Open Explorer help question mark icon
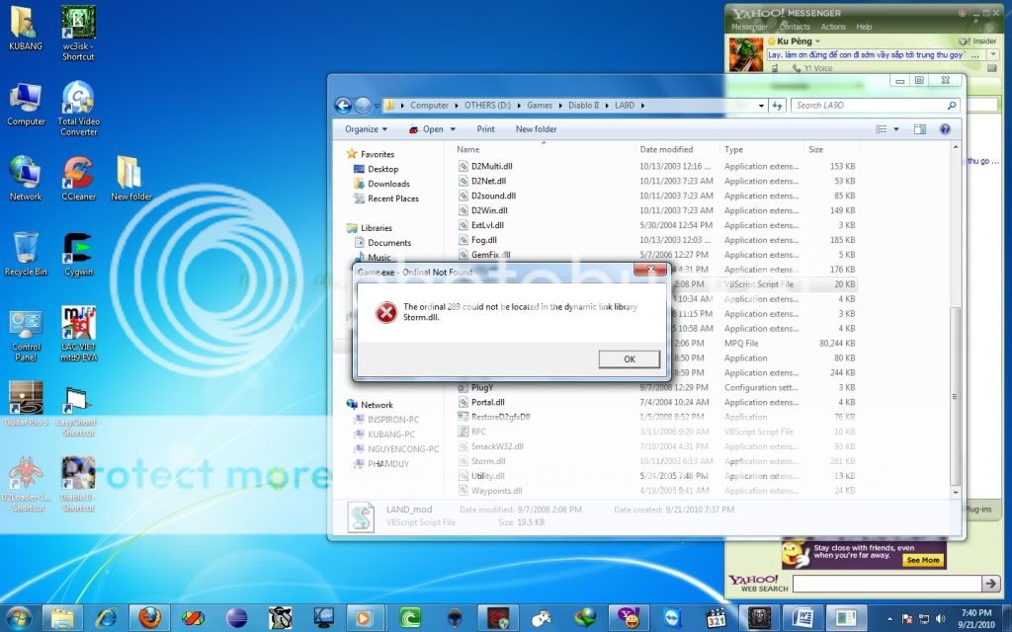Screen dimensions: 1012x632 pos(945,129)
